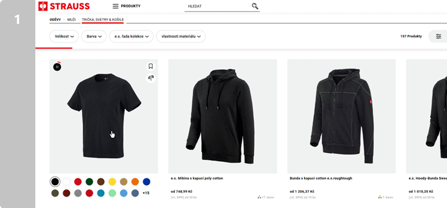Viewport: 447px width, 208px height.
Task: Click the 7 barev colors icon
Action: point(378,198)
